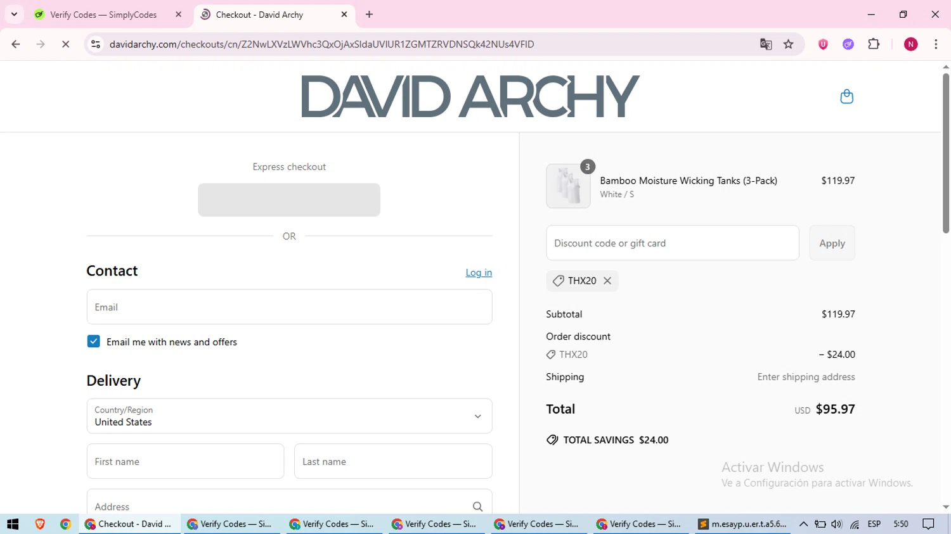Click Enter shipping address text
This screenshot has width=951, height=534.
click(x=806, y=377)
